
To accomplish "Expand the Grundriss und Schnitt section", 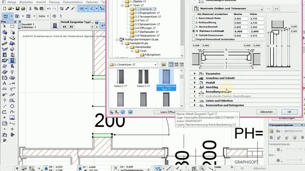I will [195, 78].
